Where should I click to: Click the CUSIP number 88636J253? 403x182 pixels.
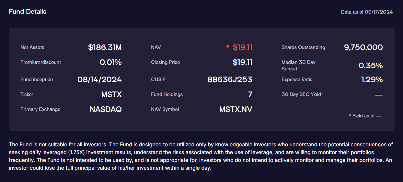coord(230,79)
